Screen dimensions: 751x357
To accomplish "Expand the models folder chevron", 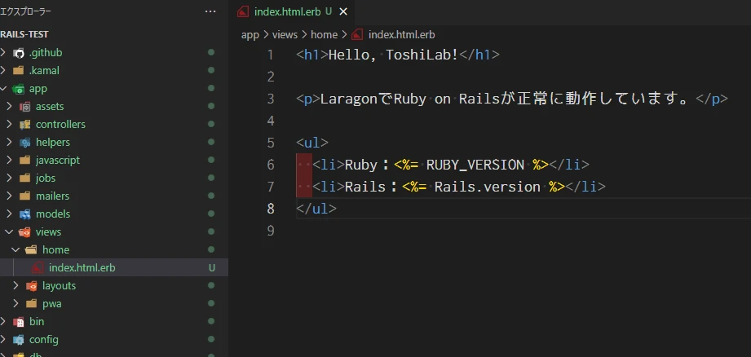I will tap(9, 214).
